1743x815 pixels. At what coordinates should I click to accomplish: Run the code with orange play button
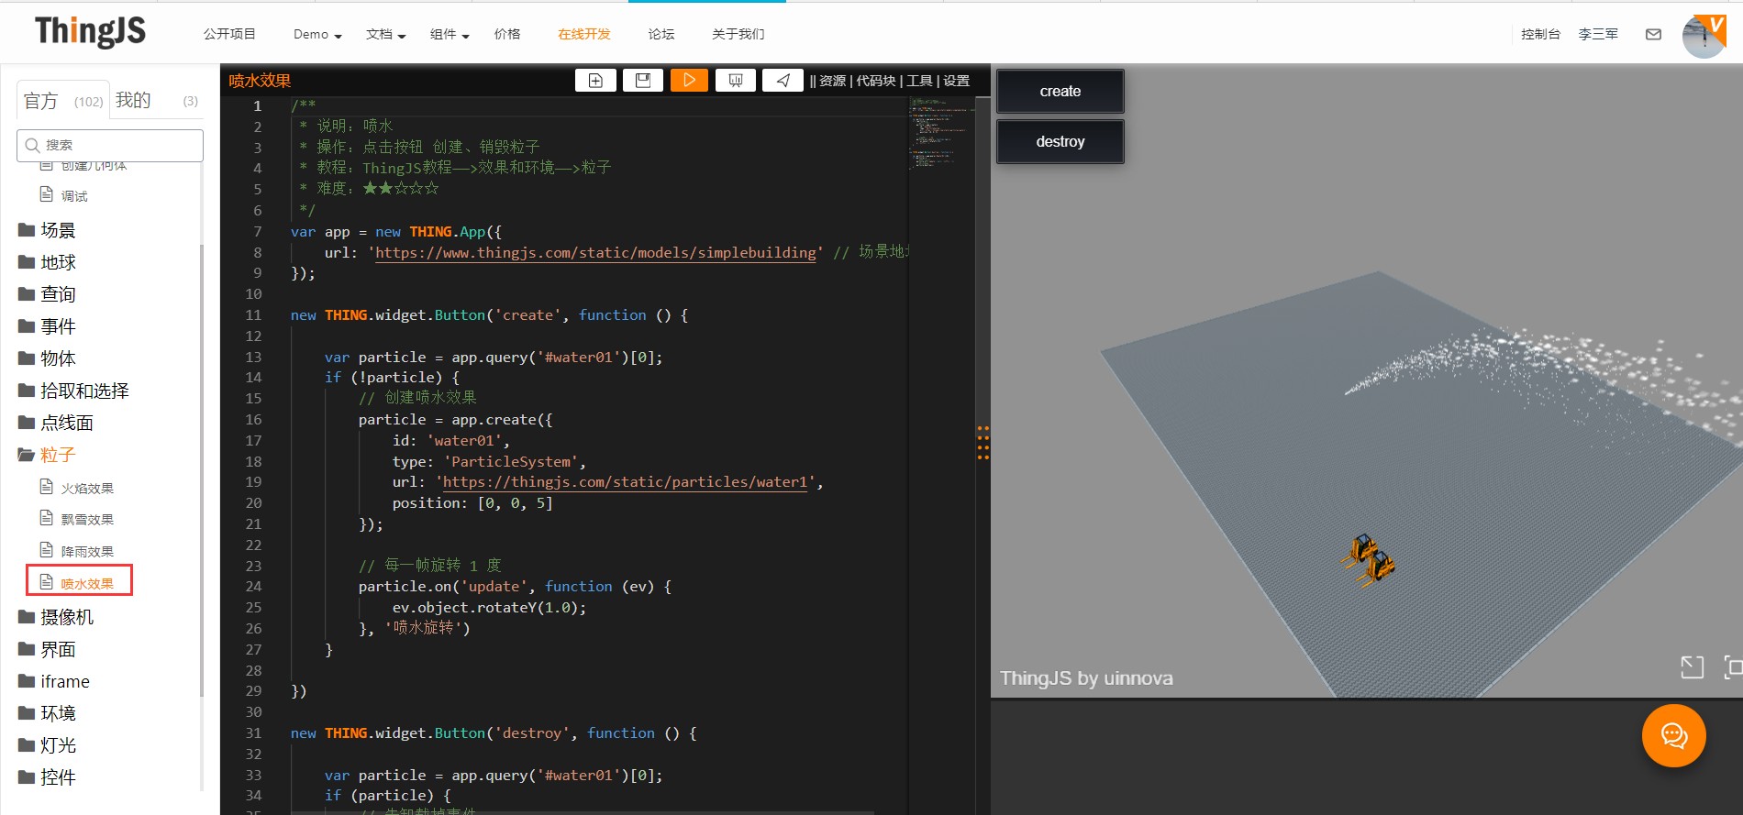(x=689, y=81)
